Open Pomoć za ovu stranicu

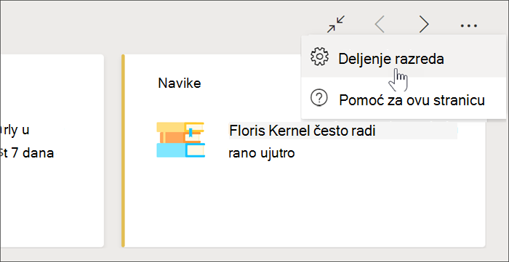click(x=404, y=99)
